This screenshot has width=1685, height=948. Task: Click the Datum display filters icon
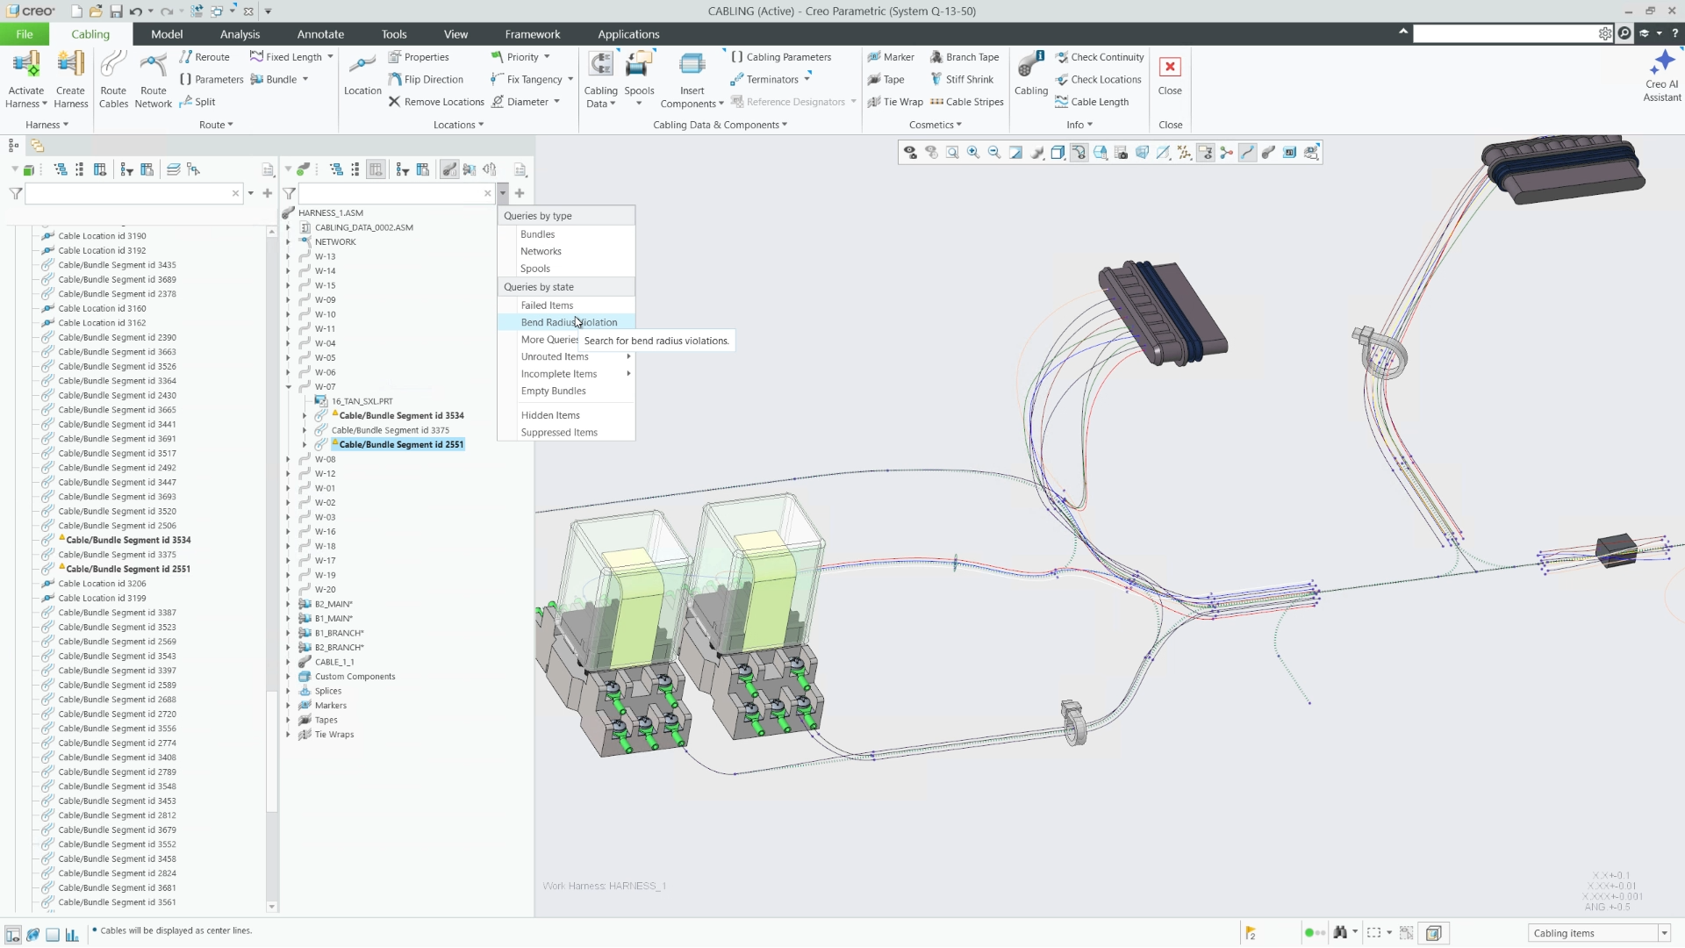[x=1184, y=153]
